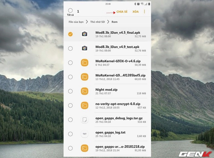Select the checkbox next to Night mod.zip
This screenshot has height=158, width=214.
tap(70, 91)
